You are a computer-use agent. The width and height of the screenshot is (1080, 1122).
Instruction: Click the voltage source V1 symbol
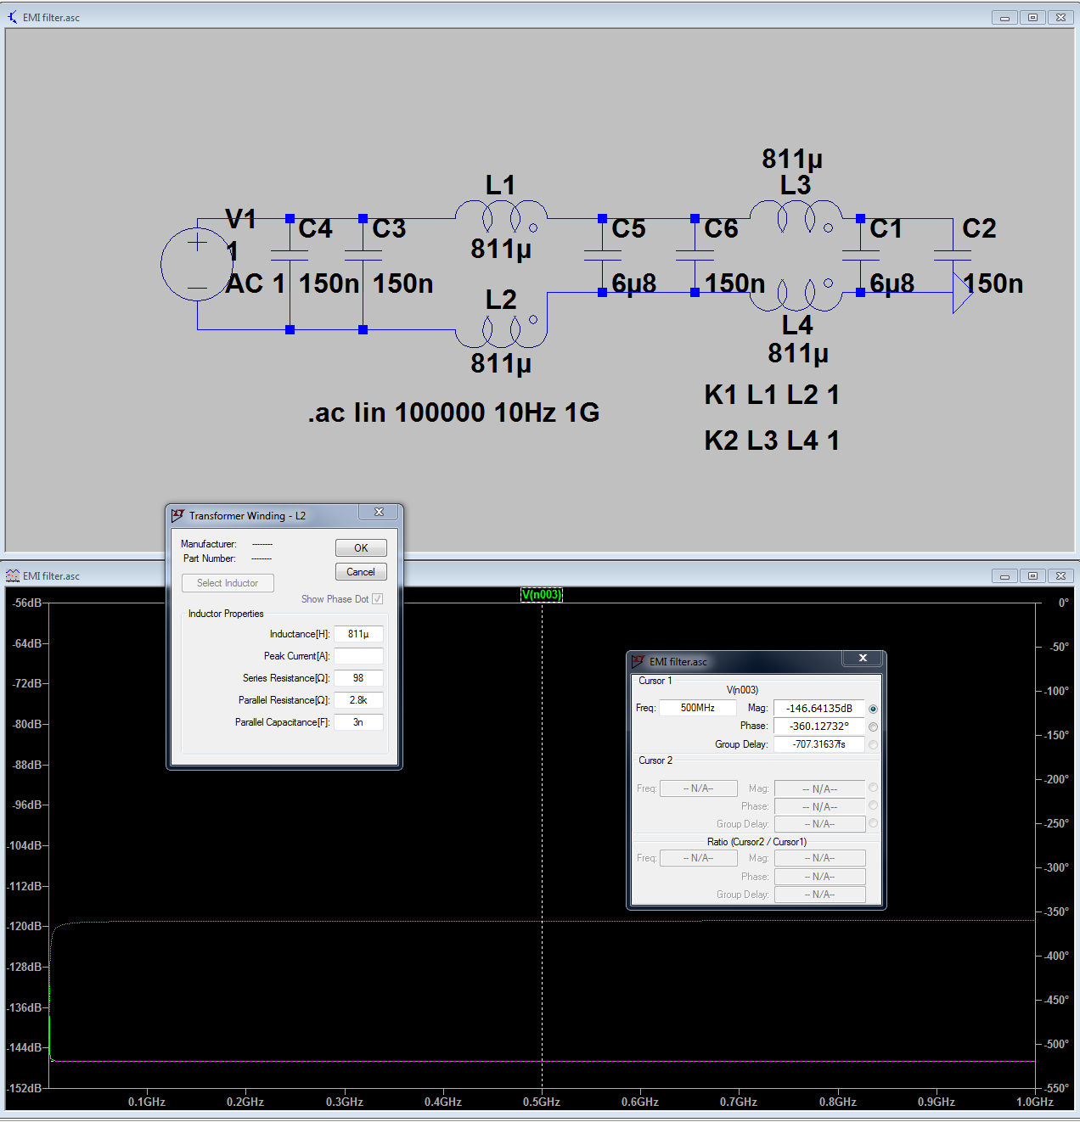tap(197, 264)
